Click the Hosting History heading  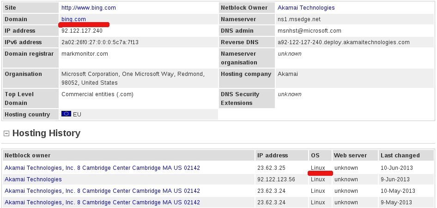coord(46,133)
